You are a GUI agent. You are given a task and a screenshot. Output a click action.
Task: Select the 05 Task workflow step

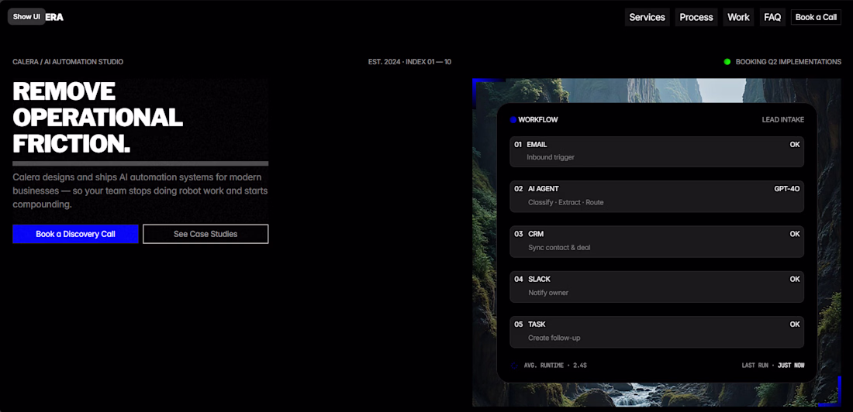[x=657, y=331]
